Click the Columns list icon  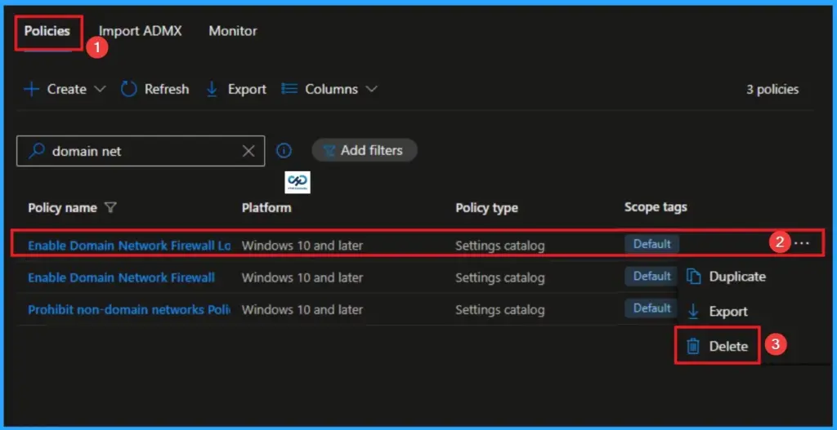pyautogui.click(x=289, y=88)
